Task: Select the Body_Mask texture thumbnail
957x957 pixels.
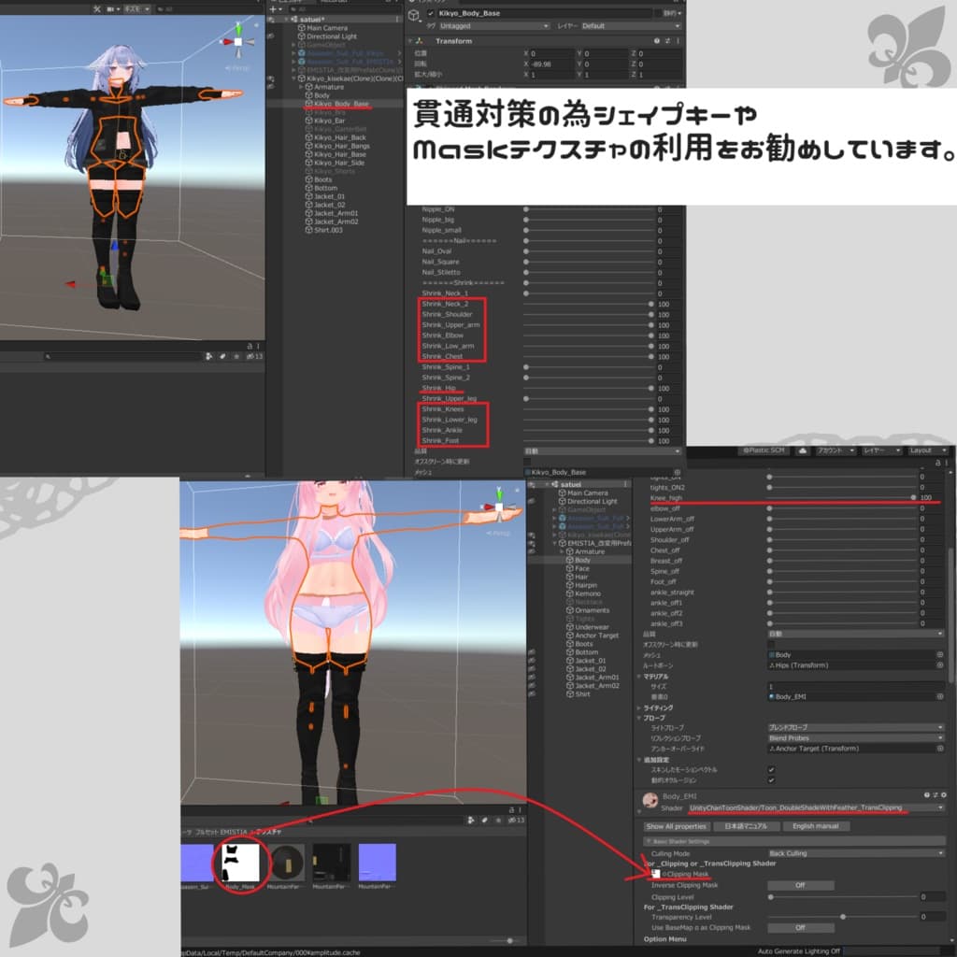Action: tap(238, 864)
